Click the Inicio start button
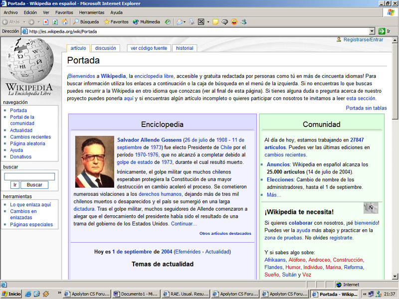This screenshot has width=399, height=299. pos(11,294)
